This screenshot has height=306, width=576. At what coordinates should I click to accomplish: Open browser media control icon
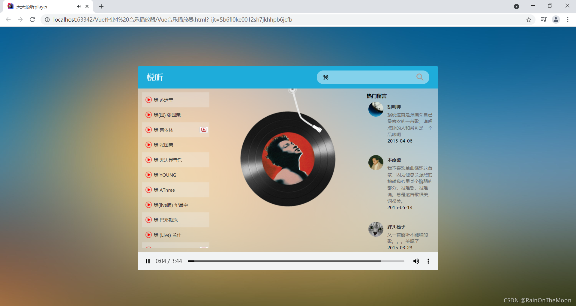pos(544,19)
